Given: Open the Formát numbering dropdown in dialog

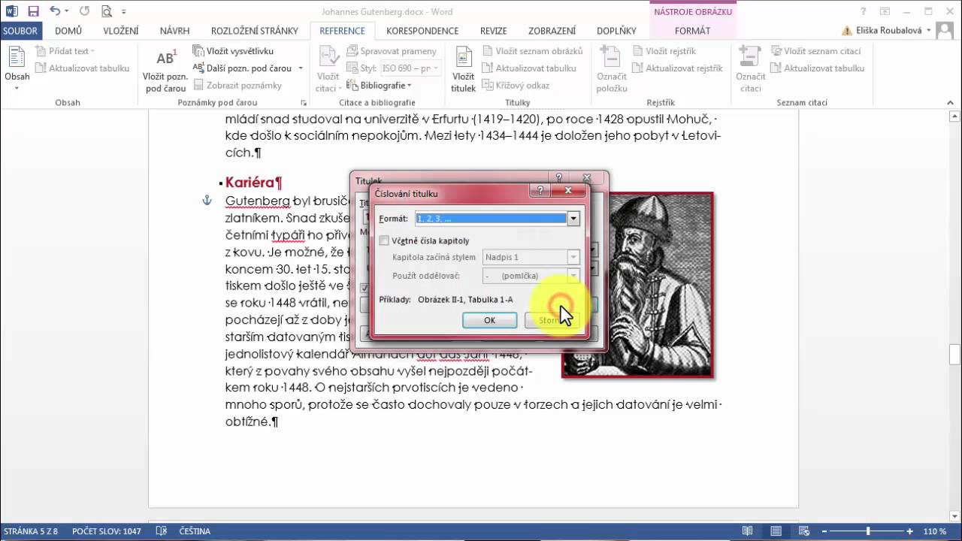Looking at the screenshot, I should pos(573,219).
